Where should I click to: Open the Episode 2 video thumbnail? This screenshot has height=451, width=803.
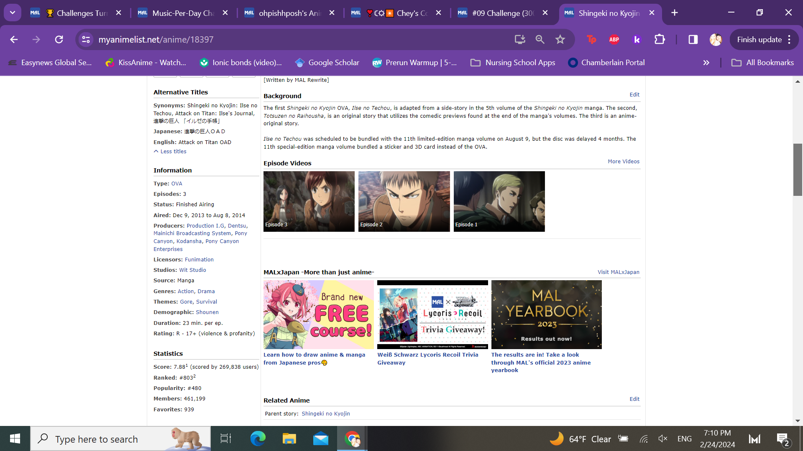[x=404, y=201]
